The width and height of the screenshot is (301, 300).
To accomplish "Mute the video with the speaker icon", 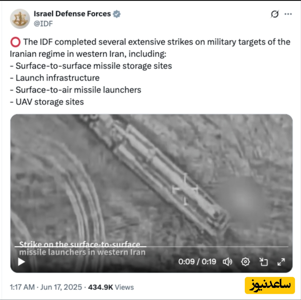I will point(227,262).
